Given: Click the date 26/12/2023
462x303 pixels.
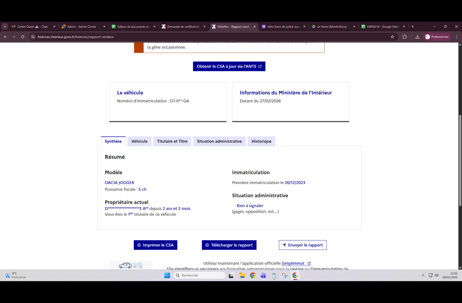Looking at the screenshot, I should coord(295,183).
